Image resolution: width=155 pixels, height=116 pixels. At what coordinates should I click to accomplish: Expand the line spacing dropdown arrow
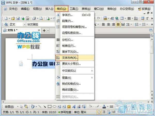pyautogui.click(x=131, y=24)
